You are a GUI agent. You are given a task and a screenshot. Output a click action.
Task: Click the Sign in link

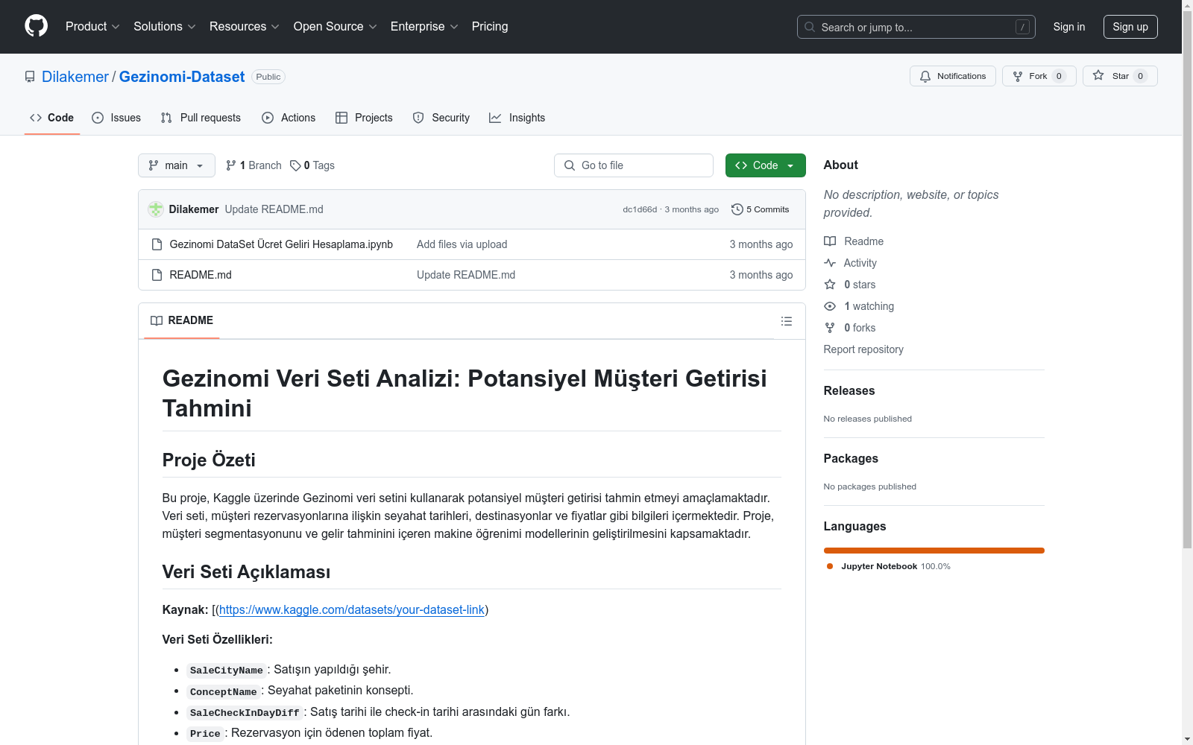click(x=1069, y=27)
